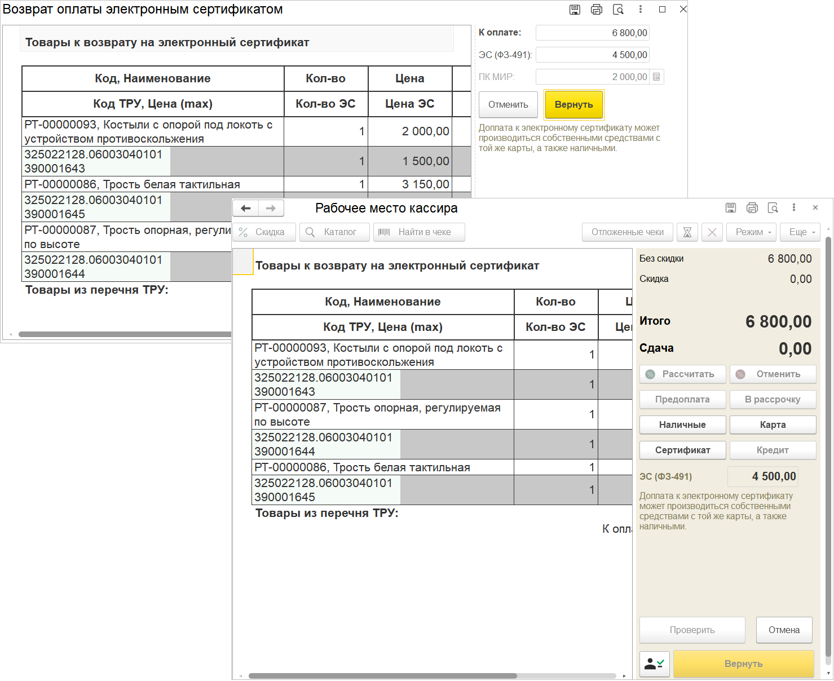Click the save icon in the Возврат оплаты window

pos(575,10)
